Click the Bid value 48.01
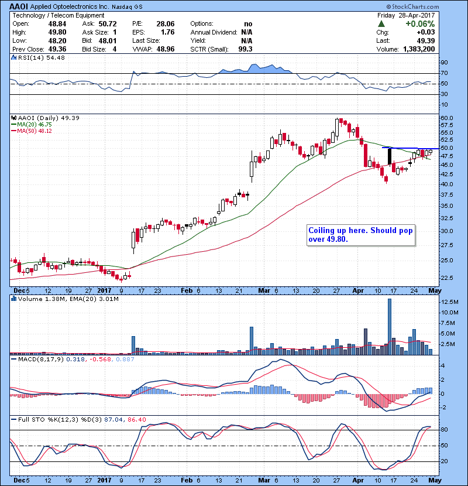The image size is (468, 486). pos(108,40)
